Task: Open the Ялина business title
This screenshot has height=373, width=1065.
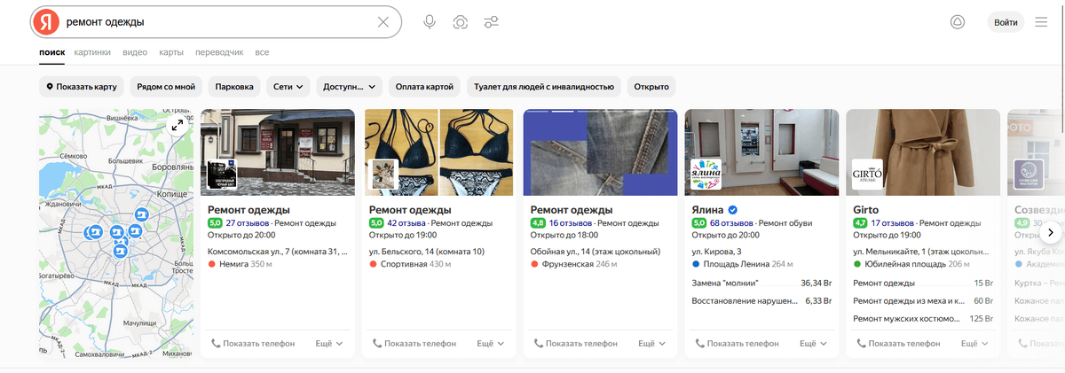Action: [707, 210]
